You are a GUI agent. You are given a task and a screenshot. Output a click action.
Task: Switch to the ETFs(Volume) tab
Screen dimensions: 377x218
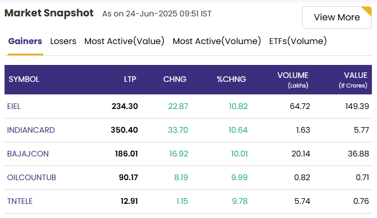pyautogui.click(x=298, y=41)
